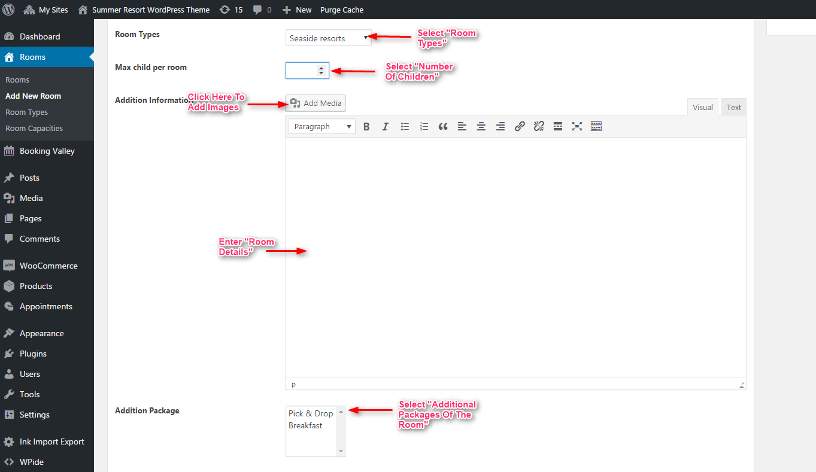816x472 pixels.
Task: Click the insert link icon
Action: coord(520,126)
